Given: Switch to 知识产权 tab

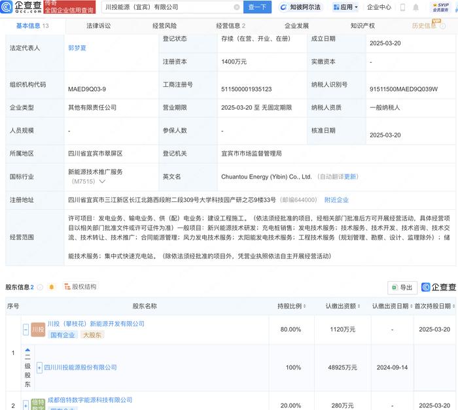Looking at the screenshot, I should click(362, 26).
